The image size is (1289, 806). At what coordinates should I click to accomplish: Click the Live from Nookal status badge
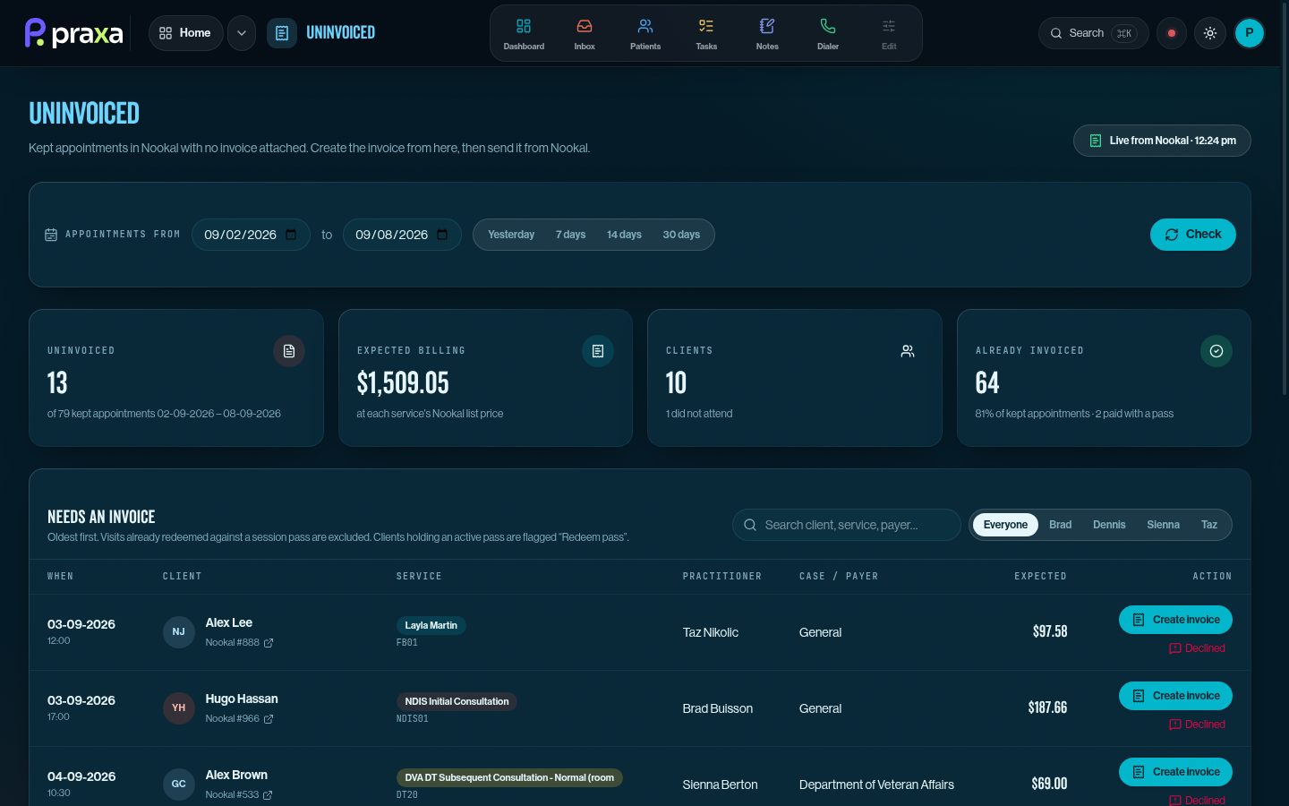click(1162, 141)
